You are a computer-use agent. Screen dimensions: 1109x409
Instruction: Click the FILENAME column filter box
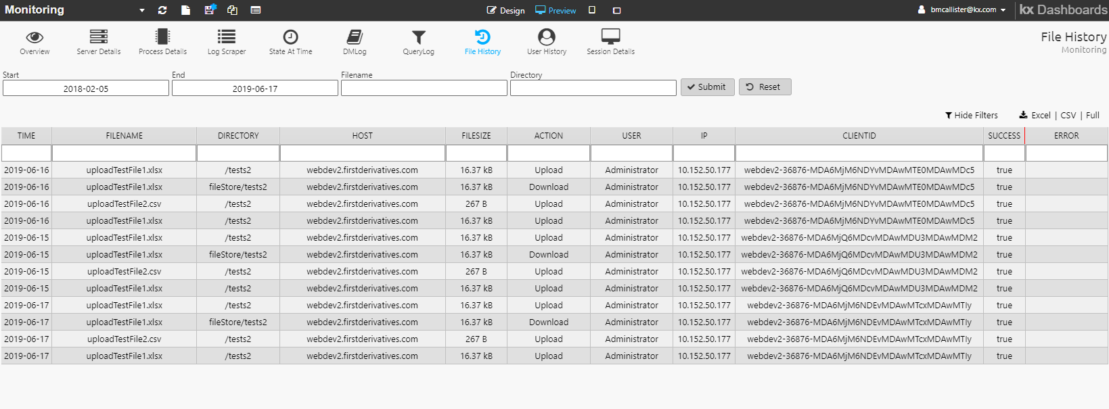click(125, 153)
